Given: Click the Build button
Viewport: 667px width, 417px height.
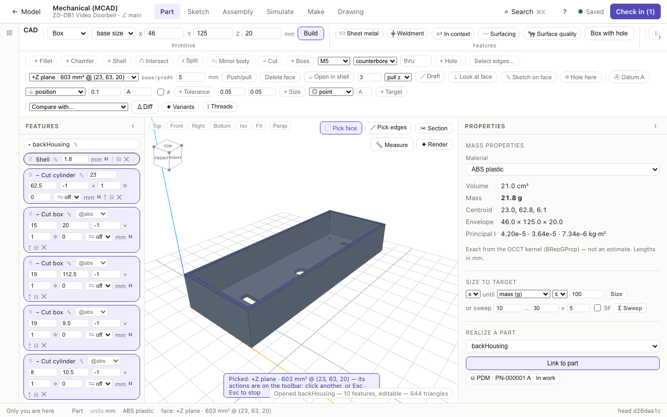Looking at the screenshot, I should click(x=311, y=33).
